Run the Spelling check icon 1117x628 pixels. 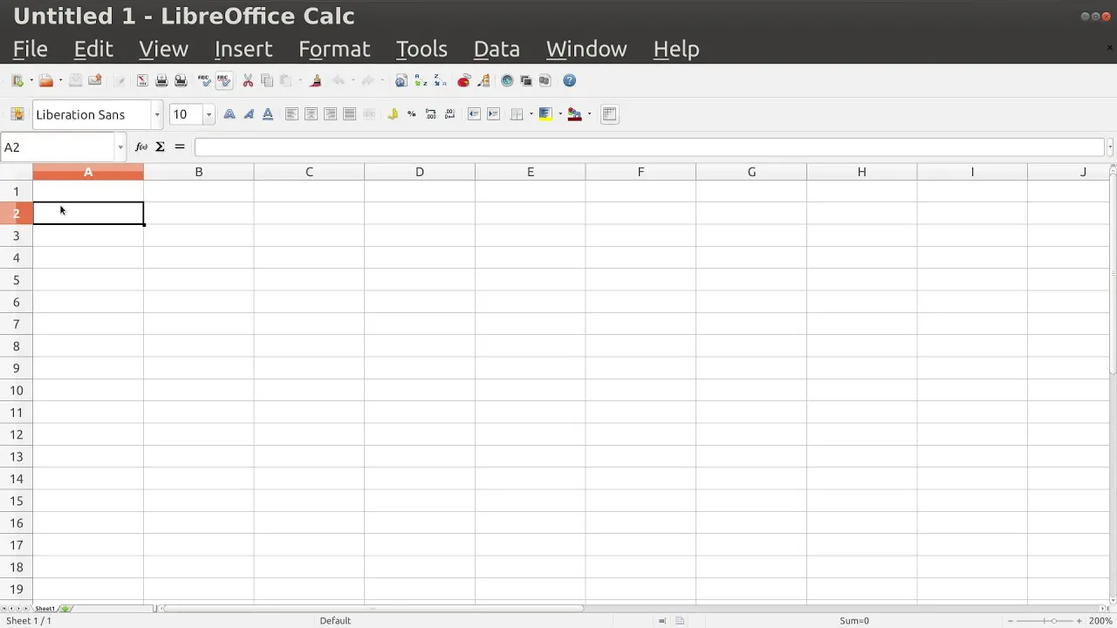(x=204, y=80)
